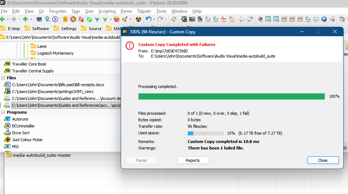Click the paint roller color filter icon
The height and width of the screenshot is (194, 348).
click(125, 19)
